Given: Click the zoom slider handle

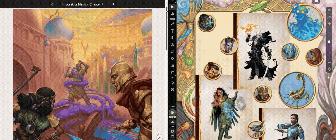Looking at the screenshot, I should coord(329,41).
